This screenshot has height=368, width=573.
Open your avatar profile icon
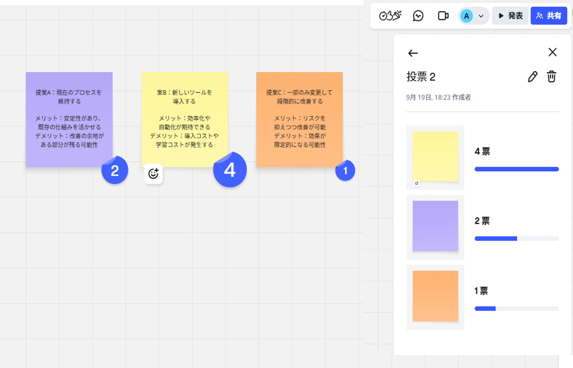[x=466, y=16]
